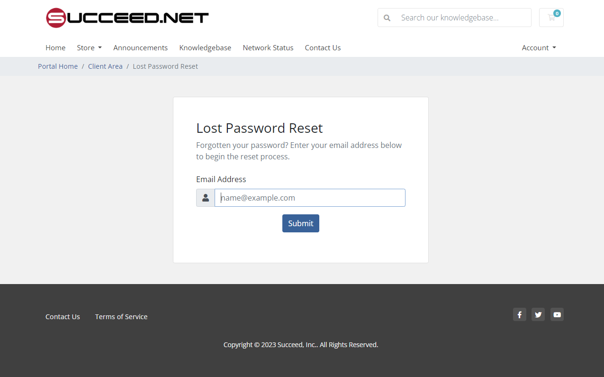Screen dimensions: 604x377
Task: Open the YouTube icon in the footer
Action: point(557,314)
